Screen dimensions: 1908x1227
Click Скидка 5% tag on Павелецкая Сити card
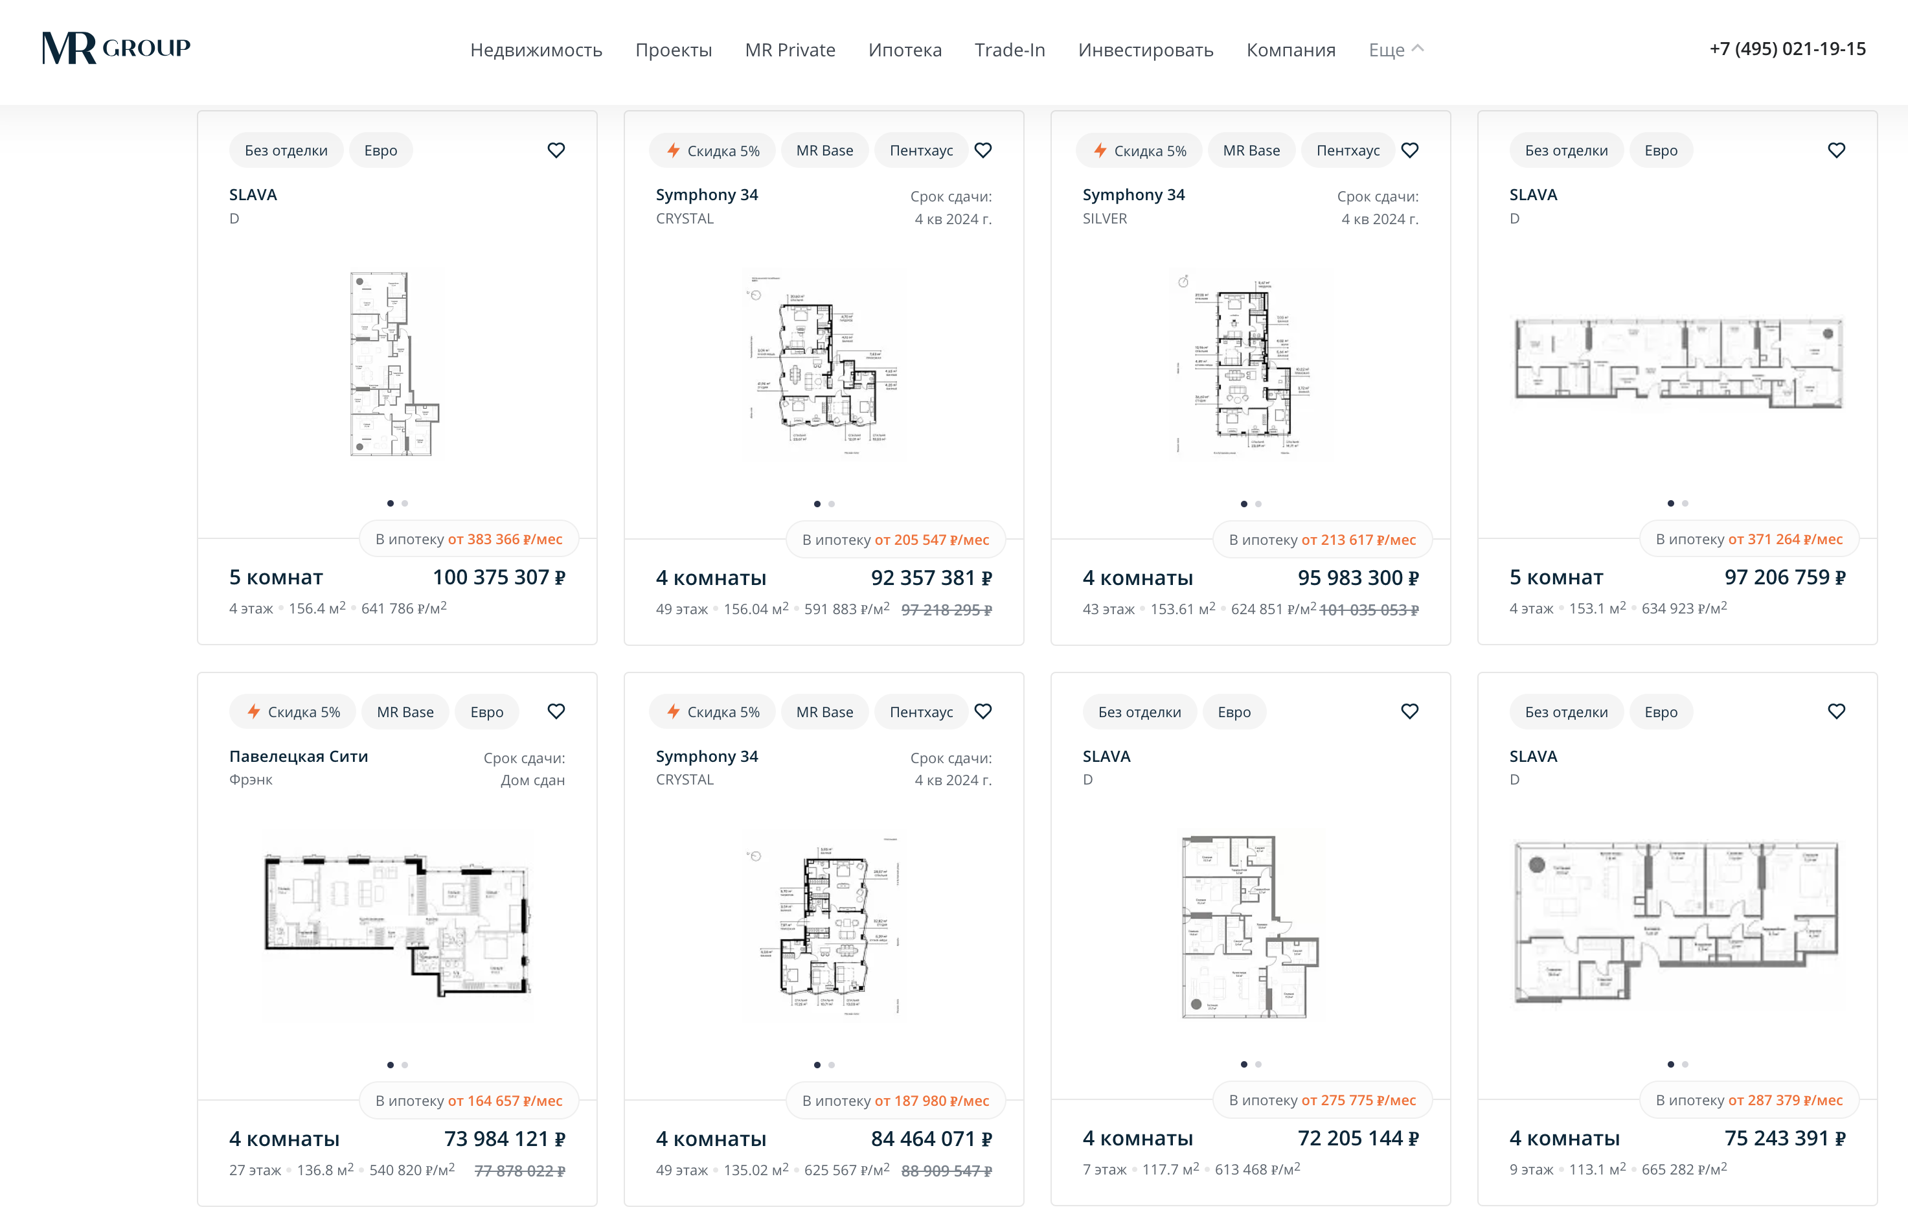click(x=293, y=711)
